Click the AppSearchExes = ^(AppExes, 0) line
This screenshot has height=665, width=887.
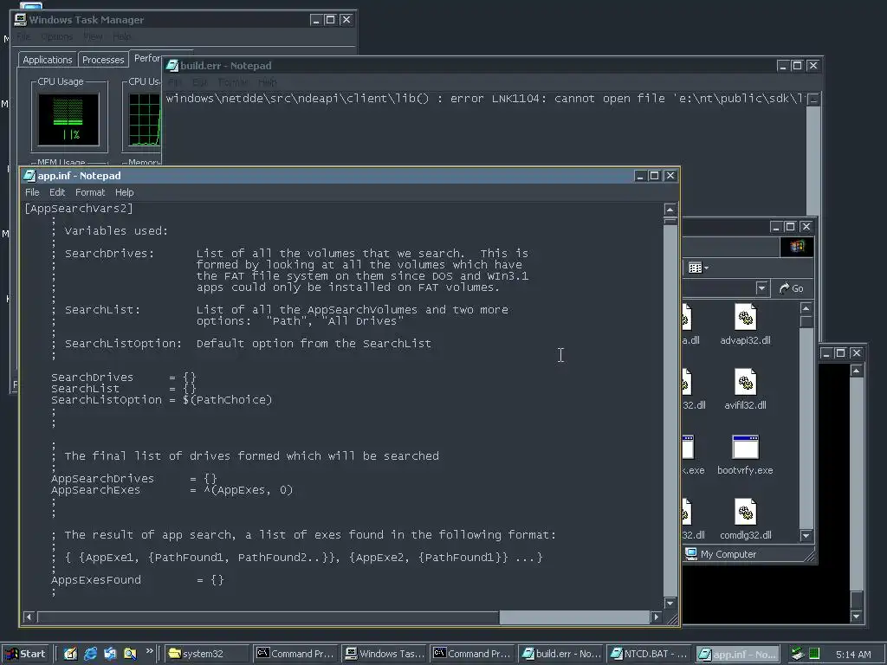172,490
